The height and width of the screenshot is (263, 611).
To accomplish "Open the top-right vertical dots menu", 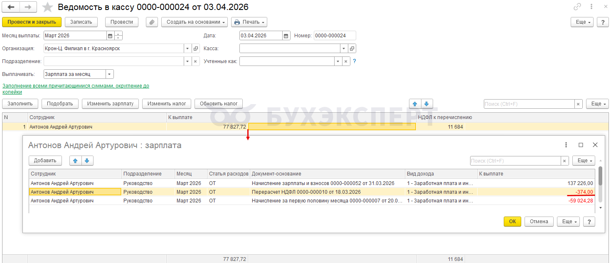I will click(591, 7).
